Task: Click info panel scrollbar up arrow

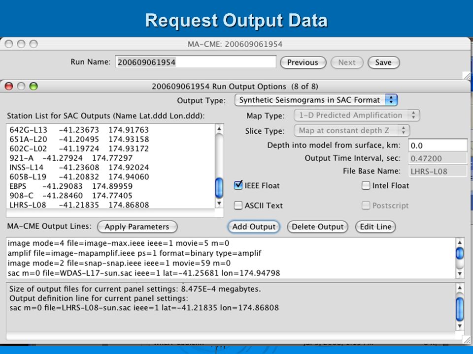Action: pyautogui.click(x=459, y=288)
